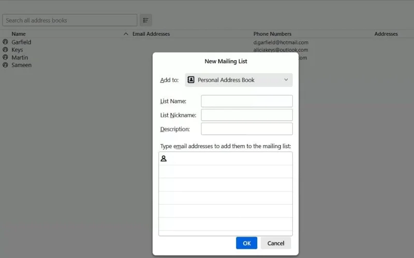Toggle the sort arrow beside Name column
The image size is (414, 258).
coord(126,34)
